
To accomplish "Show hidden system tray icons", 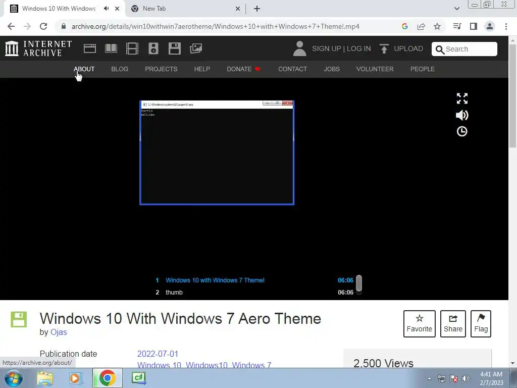I will 429,378.
